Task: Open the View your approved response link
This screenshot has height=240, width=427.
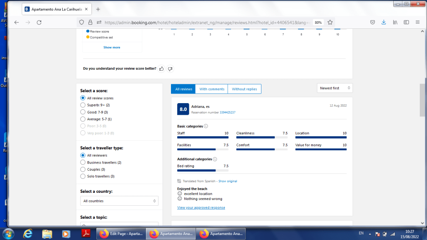Action: click(201, 207)
